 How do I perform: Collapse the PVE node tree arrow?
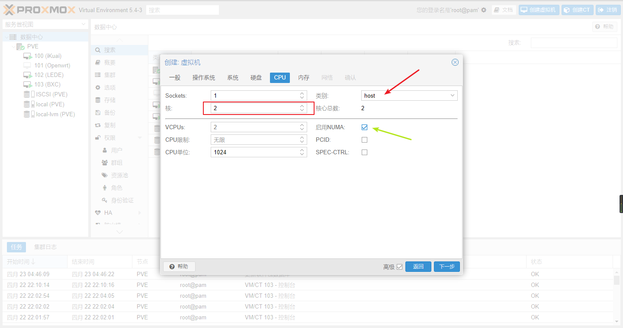pyautogui.click(x=13, y=47)
